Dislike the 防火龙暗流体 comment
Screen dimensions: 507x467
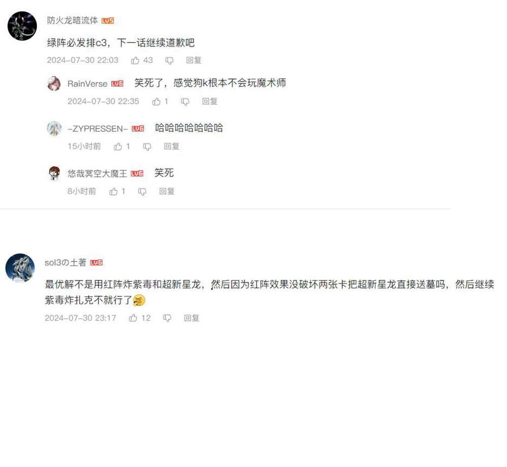pos(169,61)
